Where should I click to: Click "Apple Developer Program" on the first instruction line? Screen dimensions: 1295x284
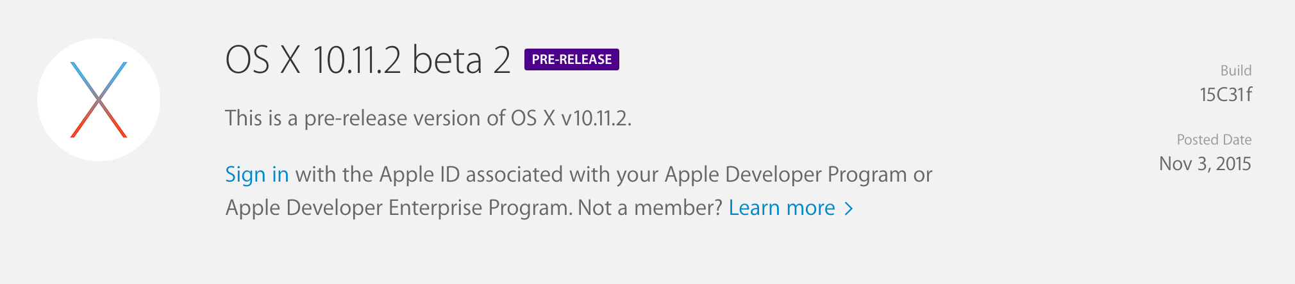coord(785,175)
